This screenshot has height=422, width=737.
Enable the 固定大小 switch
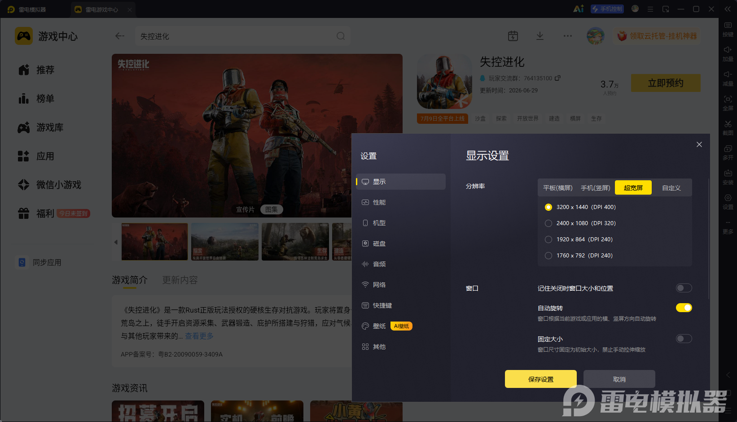(684, 339)
